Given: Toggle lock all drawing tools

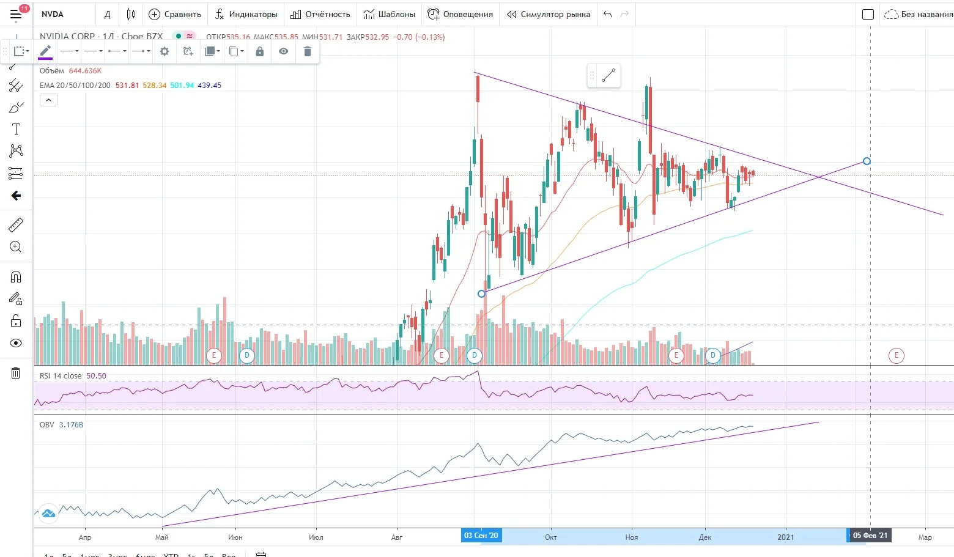Looking at the screenshot, I should (16, 321).
